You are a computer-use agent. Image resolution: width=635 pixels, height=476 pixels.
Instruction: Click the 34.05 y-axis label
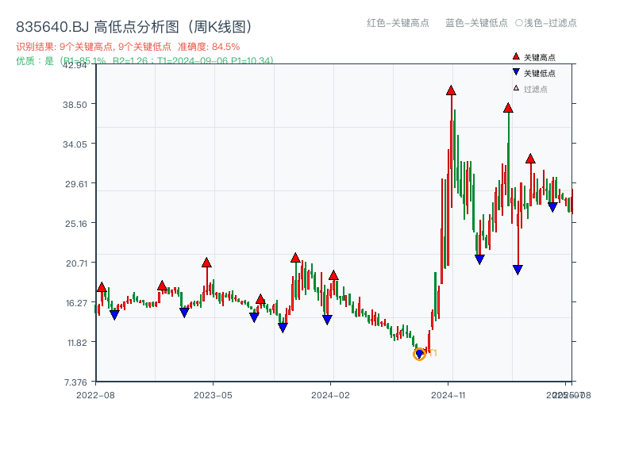75,144
